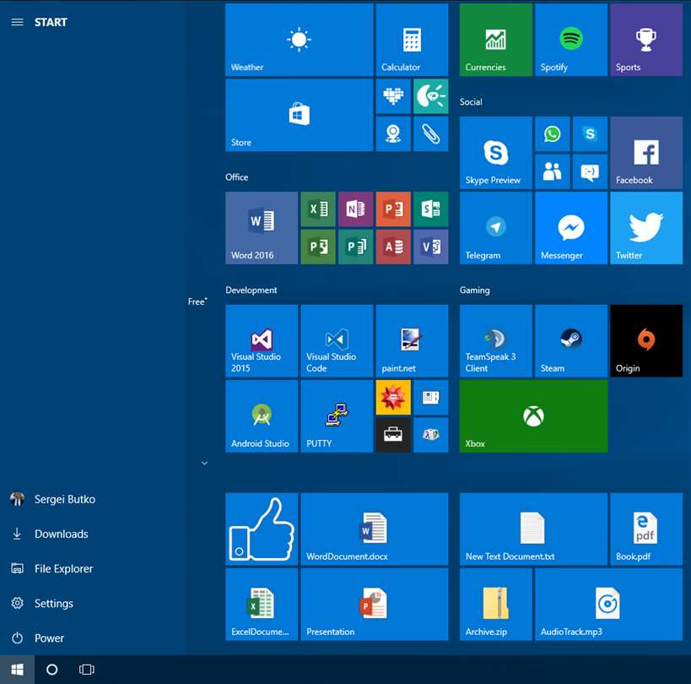Open the webcam small tile

pos(393,134)
